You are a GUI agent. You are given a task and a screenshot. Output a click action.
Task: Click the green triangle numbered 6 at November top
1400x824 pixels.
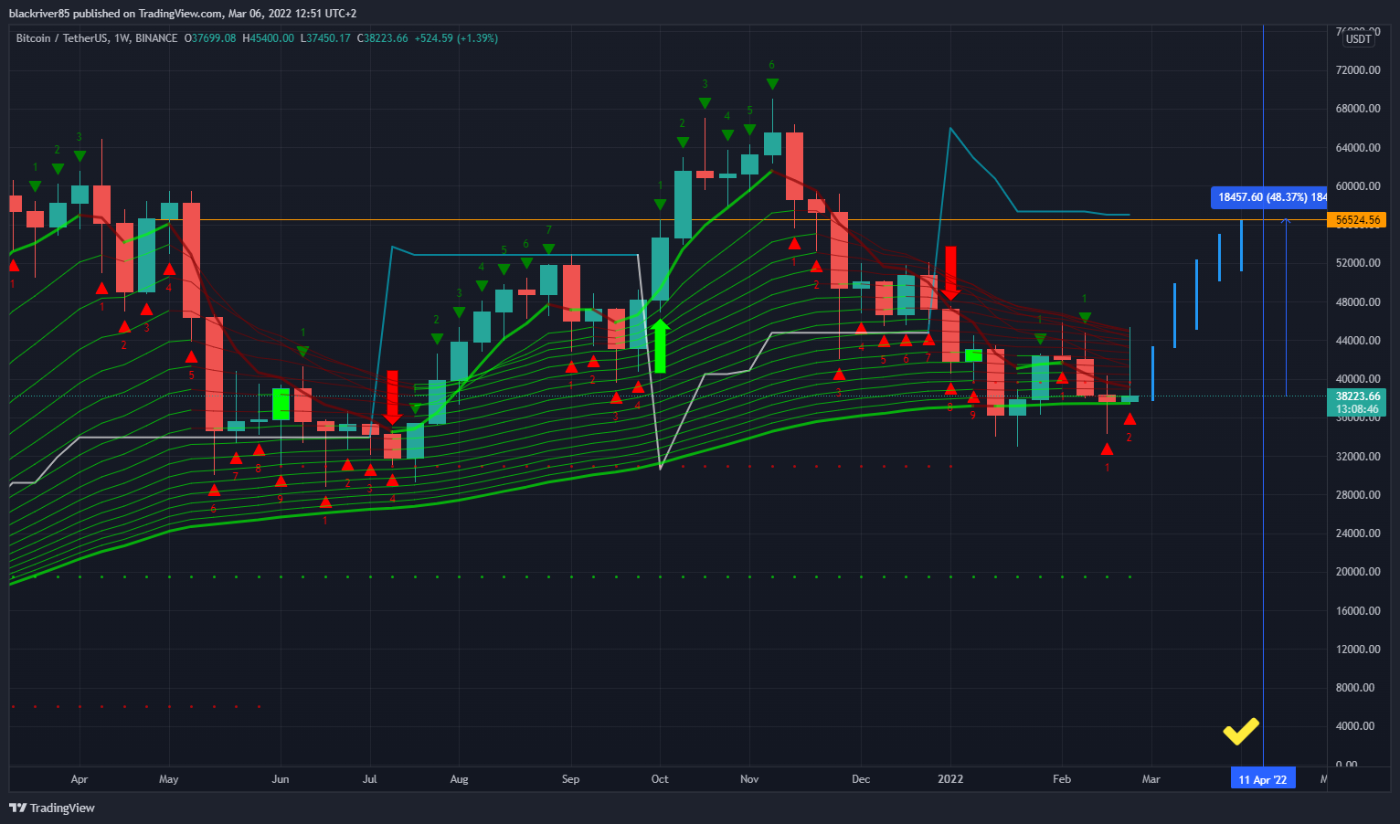click(x=772, y=84)
